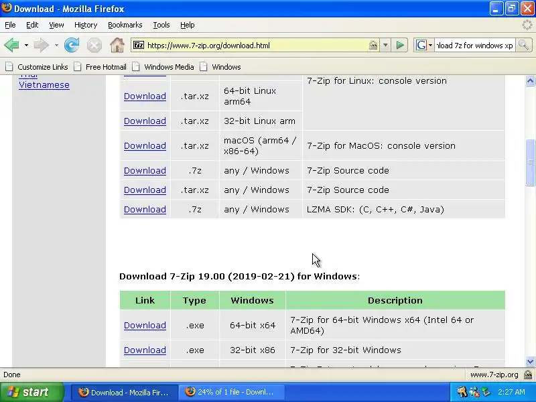
Task: Open the Back history dropdown arrow
Action: point(26,45)
